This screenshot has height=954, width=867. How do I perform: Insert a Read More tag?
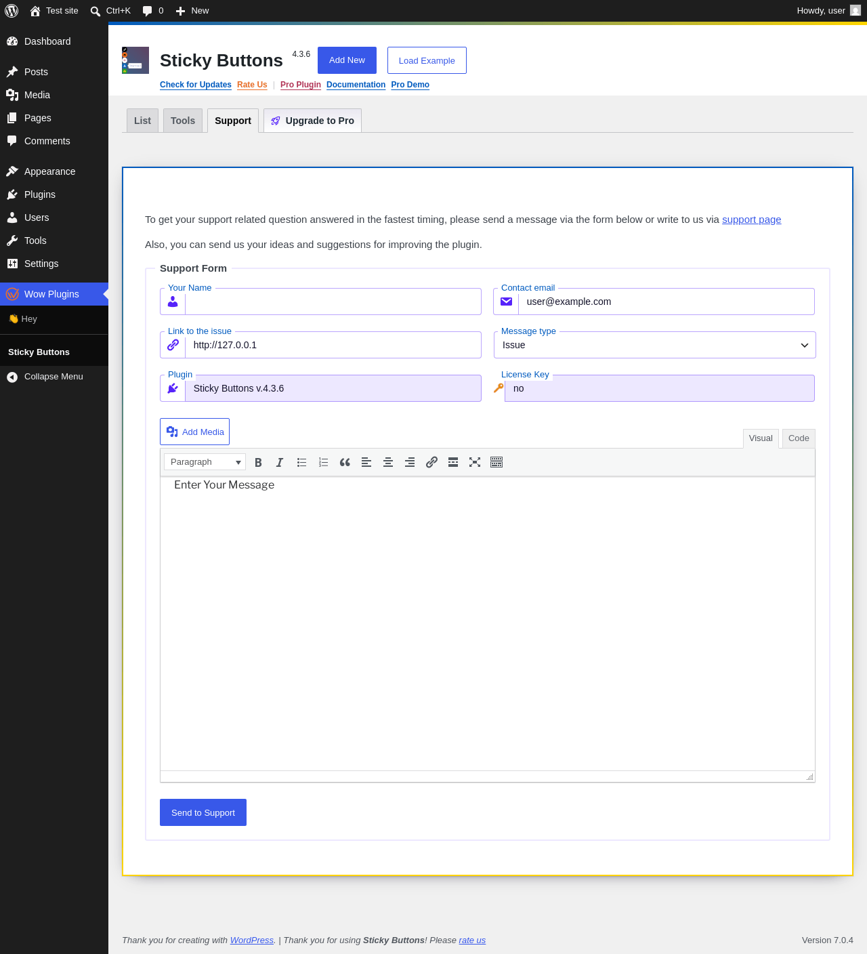(453, 462)
